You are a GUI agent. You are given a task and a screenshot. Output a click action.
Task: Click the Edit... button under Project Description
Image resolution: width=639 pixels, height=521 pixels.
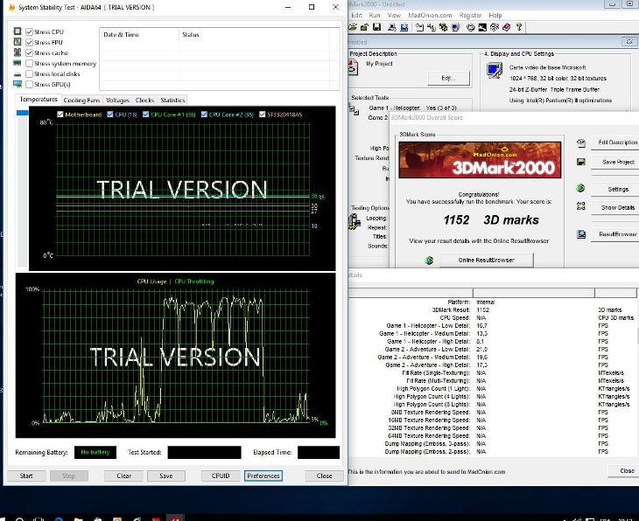(x=449, y=78)
